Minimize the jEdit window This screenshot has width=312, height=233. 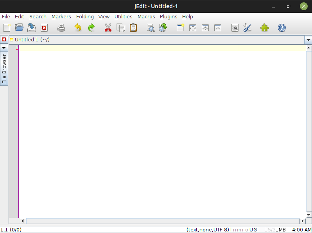(273, 7)
